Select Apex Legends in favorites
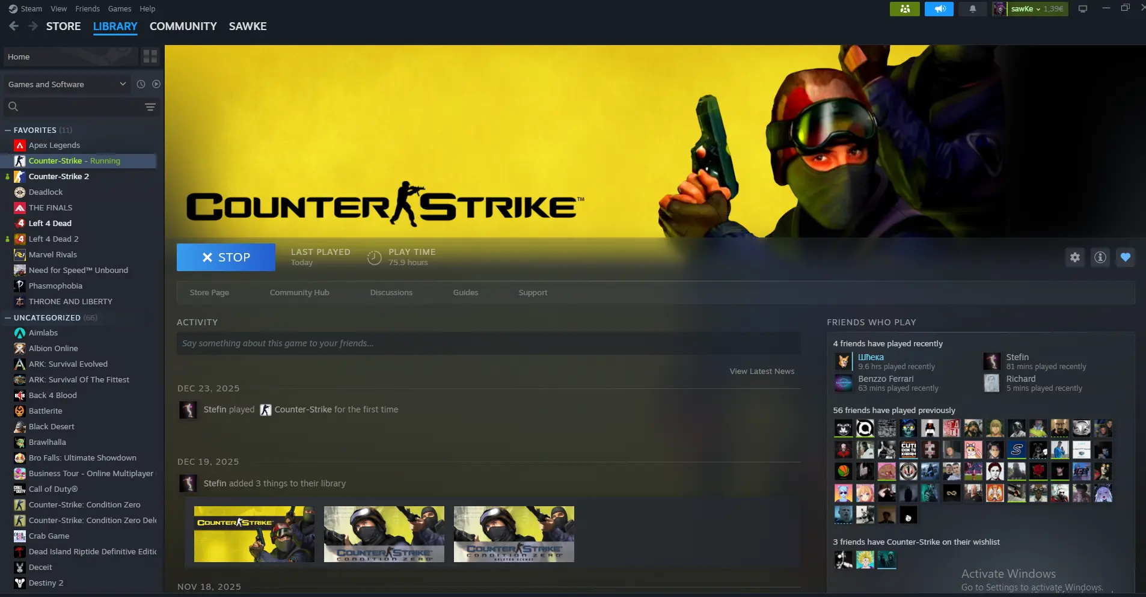 click(x=54, y=145)
